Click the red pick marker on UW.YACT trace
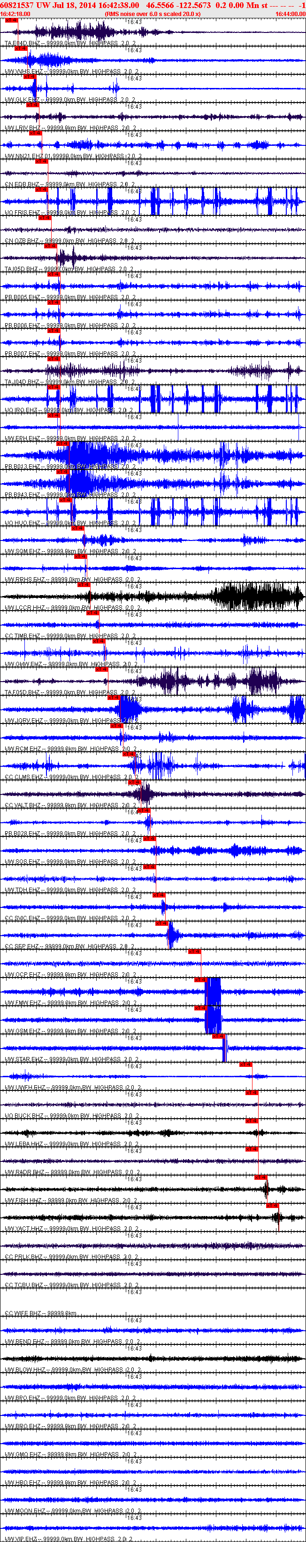The width and height of the screenshot is (306, 1542). (273, 1206)
